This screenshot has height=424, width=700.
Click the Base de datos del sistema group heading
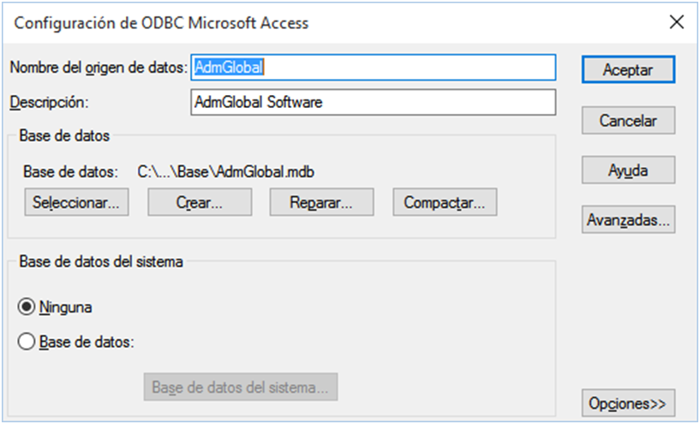pos(101,261)
